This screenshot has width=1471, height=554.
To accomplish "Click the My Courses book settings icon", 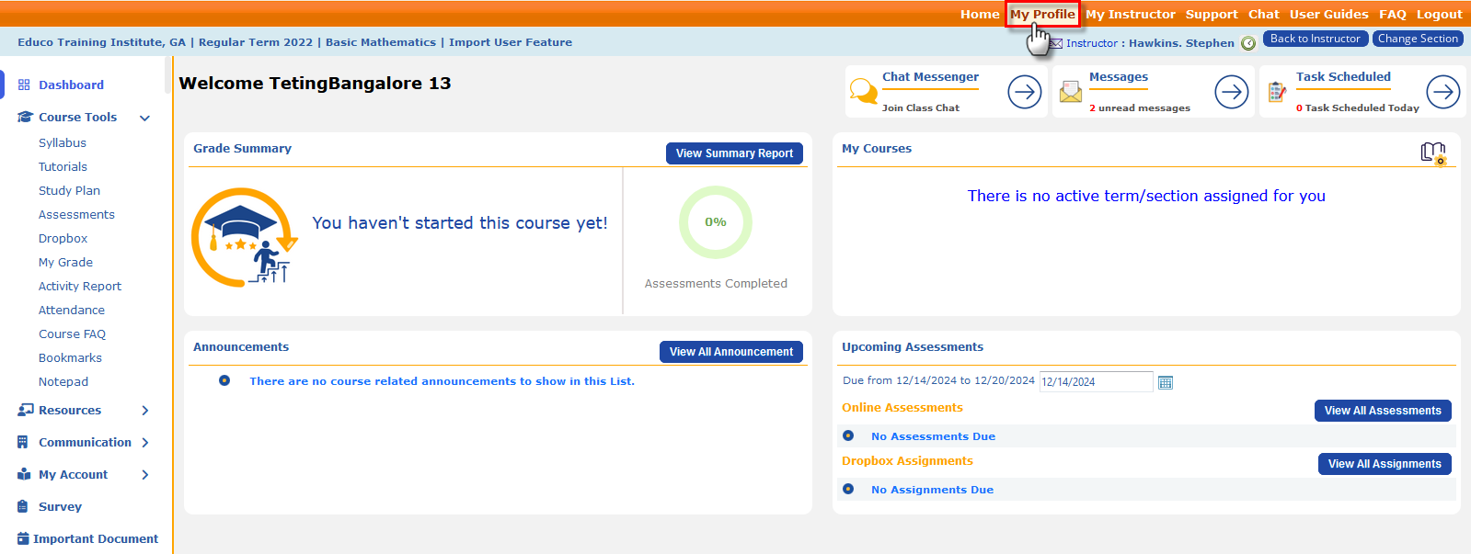I will 1433,153.
